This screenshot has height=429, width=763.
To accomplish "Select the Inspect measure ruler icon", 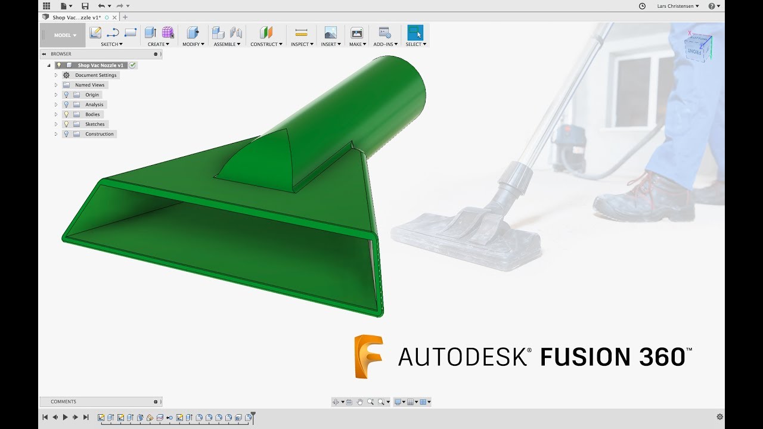I will [301, 33].
